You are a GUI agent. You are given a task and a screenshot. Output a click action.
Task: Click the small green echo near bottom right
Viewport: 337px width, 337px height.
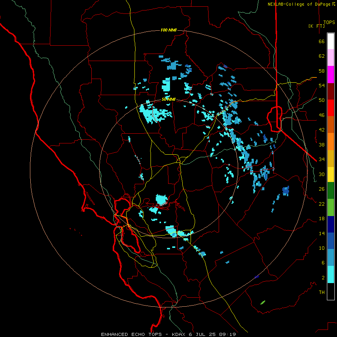coord(263,303)
